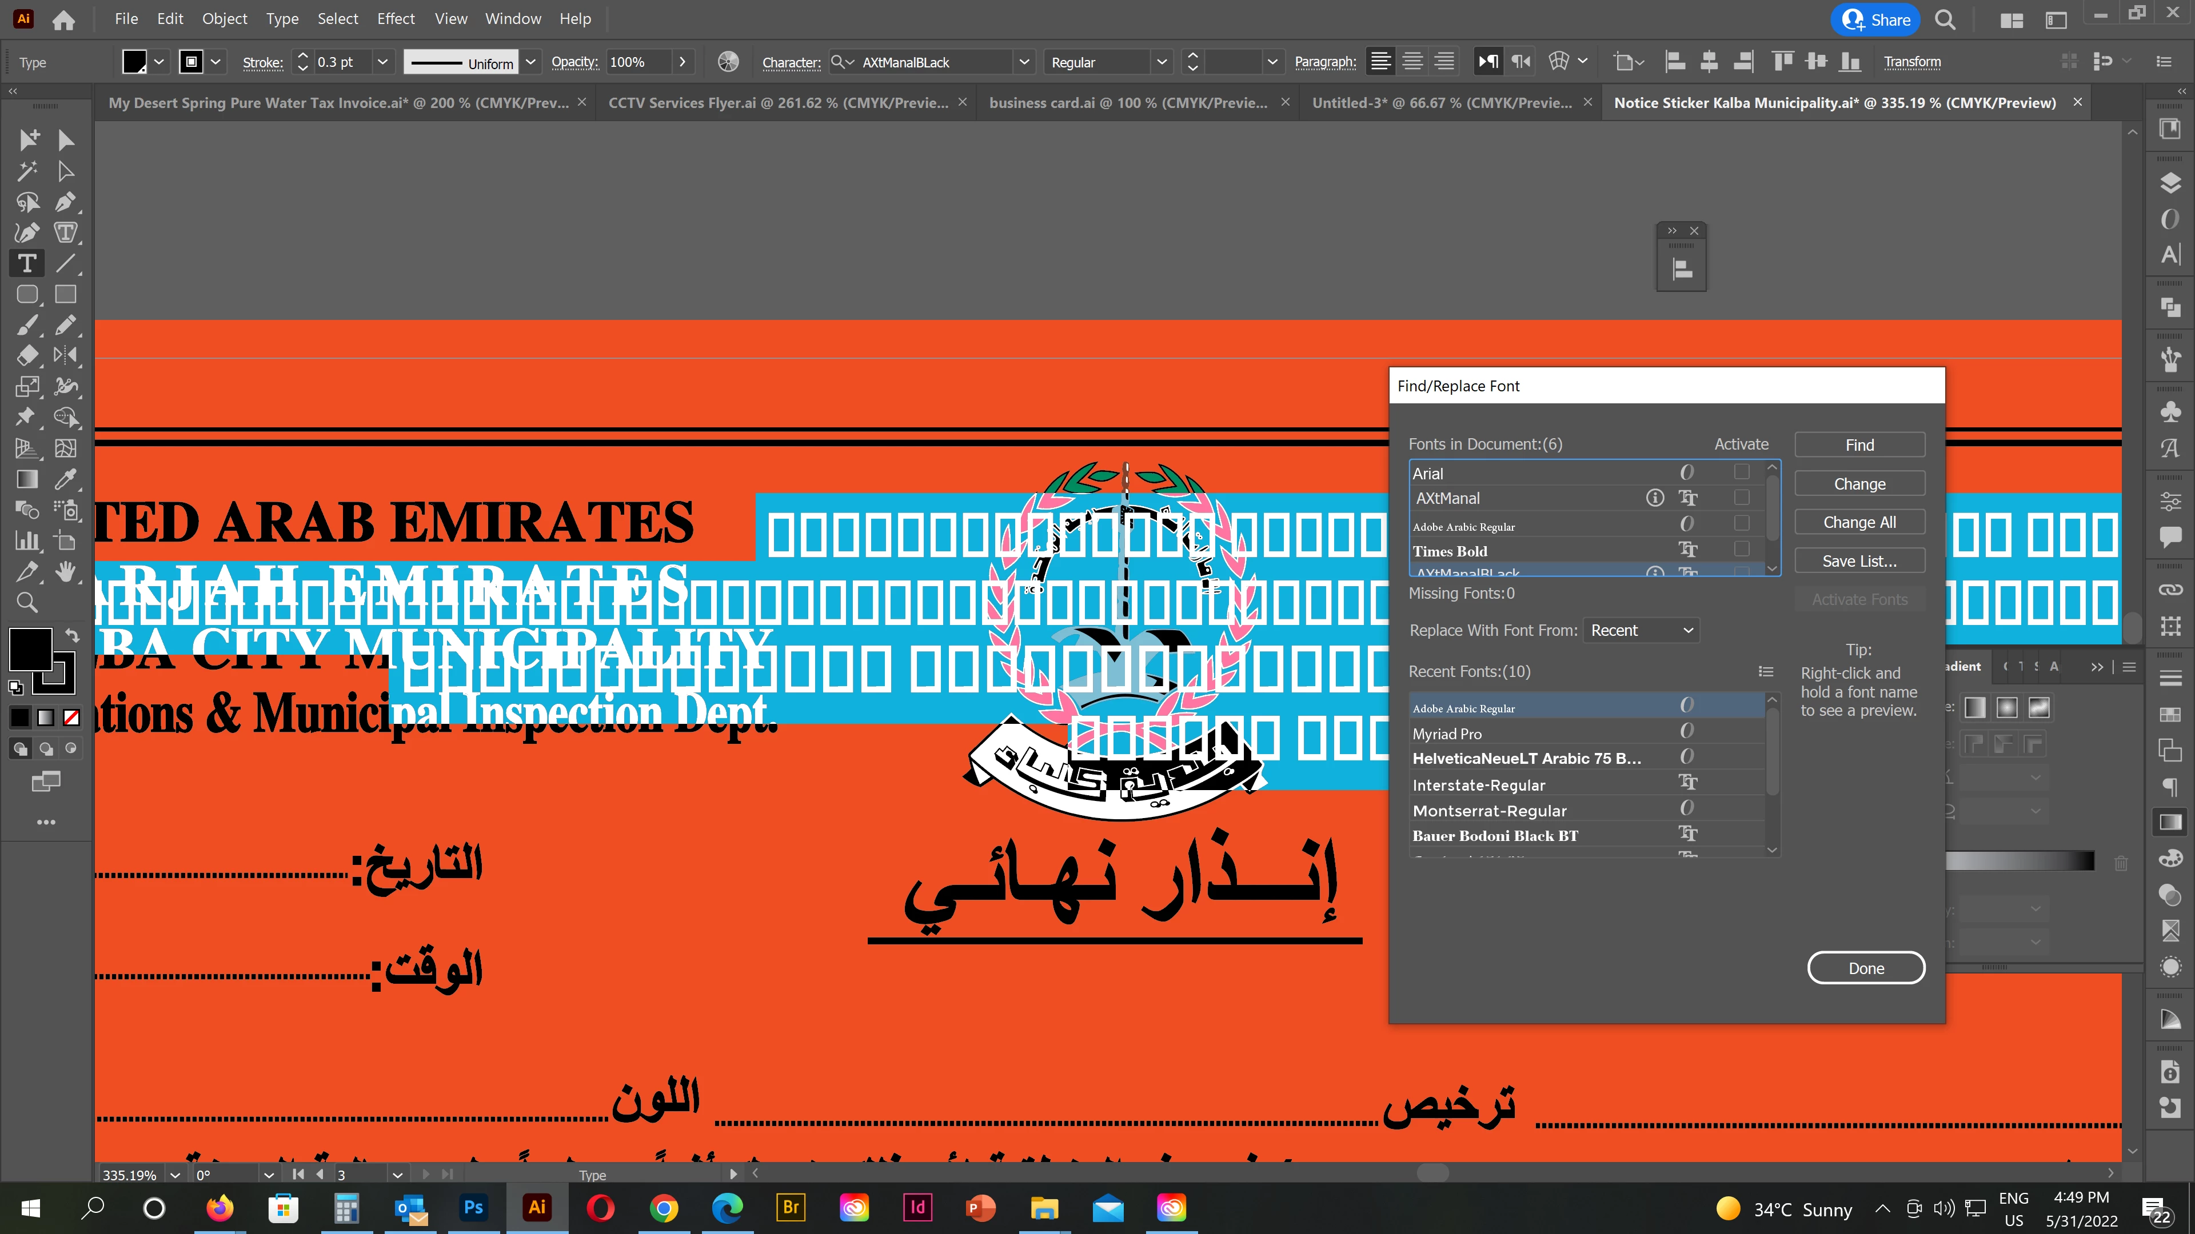Tick the Activate checkbox for Arial
Image resolution: width=2195 pixels, height=1234 pixels.
point(1742,472)
